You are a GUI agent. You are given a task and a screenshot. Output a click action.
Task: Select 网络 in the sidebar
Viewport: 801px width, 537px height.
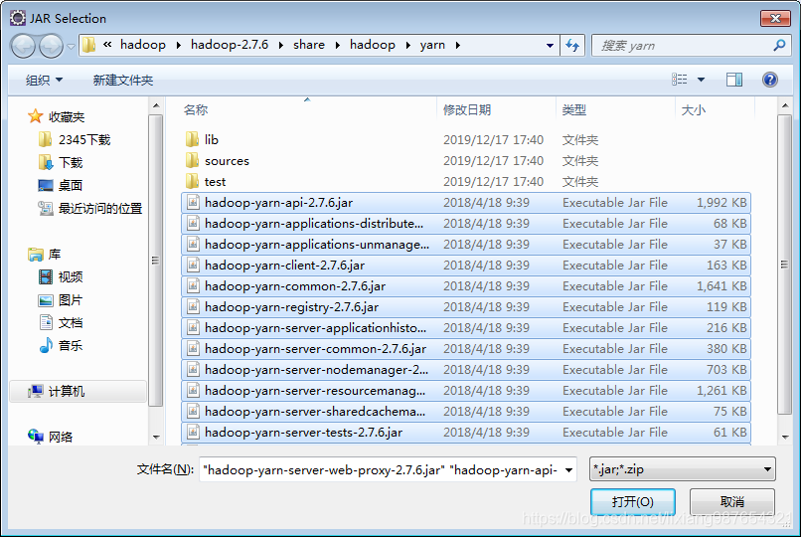pos(50,437)
